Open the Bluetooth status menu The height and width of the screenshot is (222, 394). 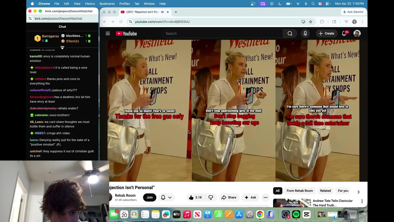[306, 4]
